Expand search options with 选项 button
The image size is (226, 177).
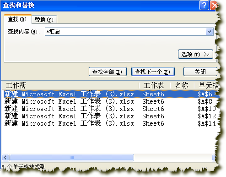pyautogui.click(x=195, y=54)
